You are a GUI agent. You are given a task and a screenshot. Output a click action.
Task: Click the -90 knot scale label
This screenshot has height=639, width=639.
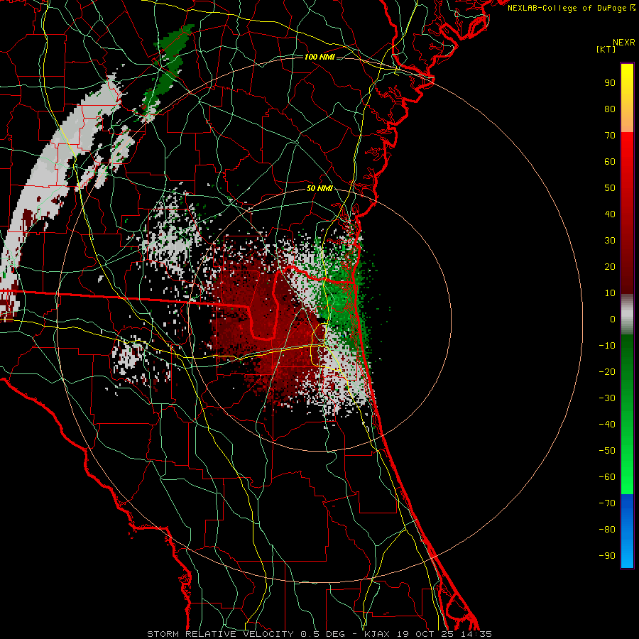[607, 556]
